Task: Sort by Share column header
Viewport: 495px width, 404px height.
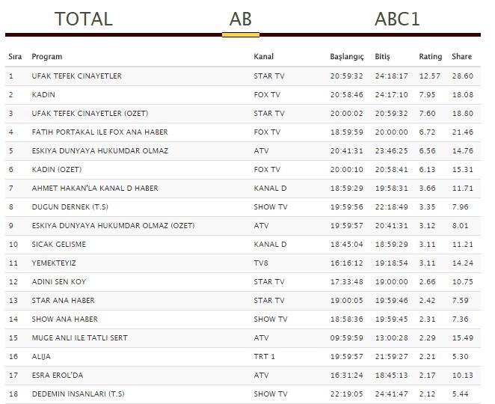Action: tap(461, 57)
